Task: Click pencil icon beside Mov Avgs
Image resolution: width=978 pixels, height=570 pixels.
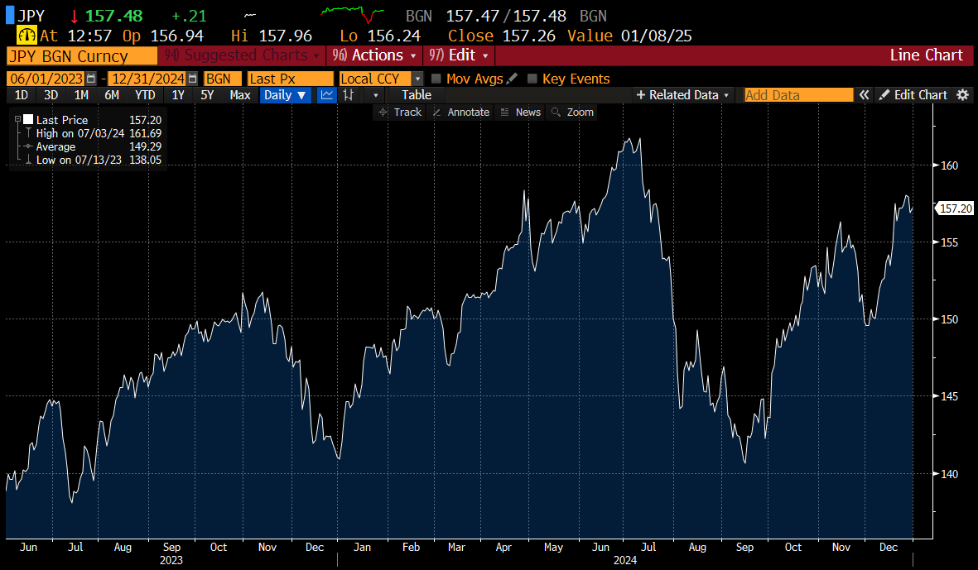Action: pos(512,79)
